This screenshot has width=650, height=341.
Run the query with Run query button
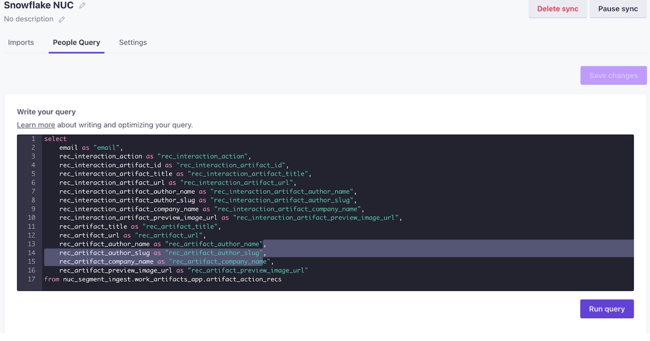(607, 309)
